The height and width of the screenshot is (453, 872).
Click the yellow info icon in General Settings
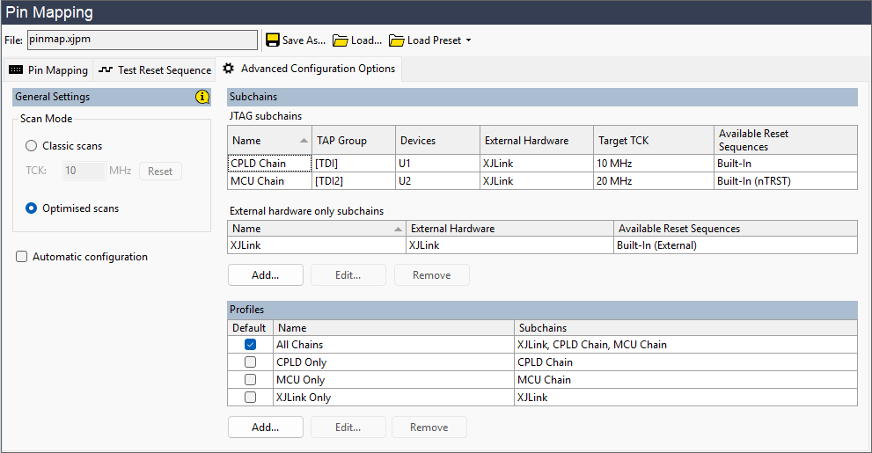coord(202,97)
